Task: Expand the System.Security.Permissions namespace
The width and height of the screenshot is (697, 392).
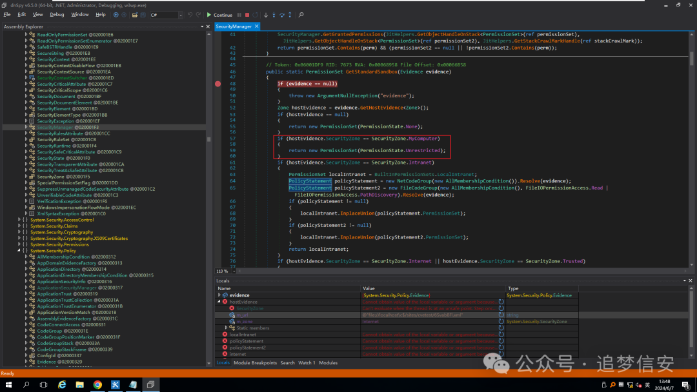Action: (x=20, y=244)
